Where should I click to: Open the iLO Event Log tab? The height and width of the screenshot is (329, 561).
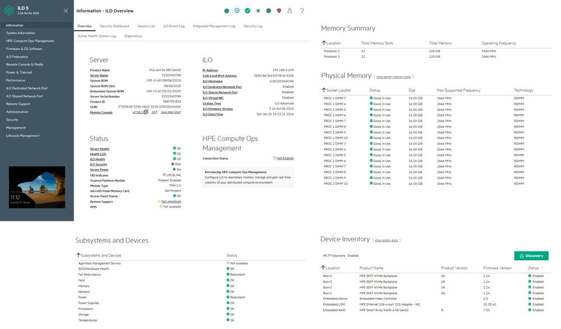coord(174,26)
